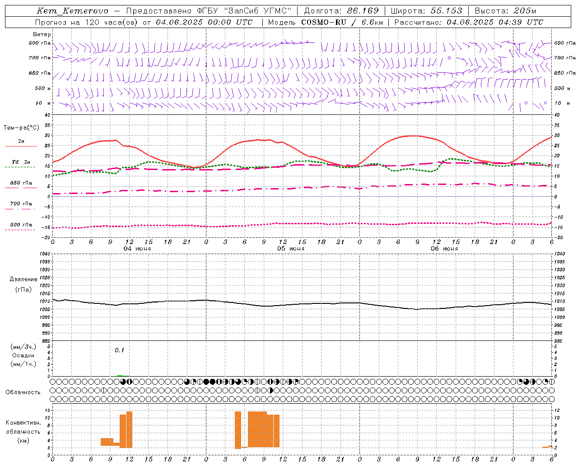
Task: Click the red 2м legend line sample
Action: pyautogui.click(x=21, y=146)
